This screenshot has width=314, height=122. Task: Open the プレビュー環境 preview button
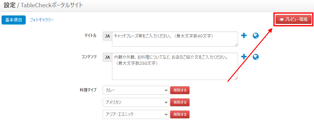[x=293, y=20]
